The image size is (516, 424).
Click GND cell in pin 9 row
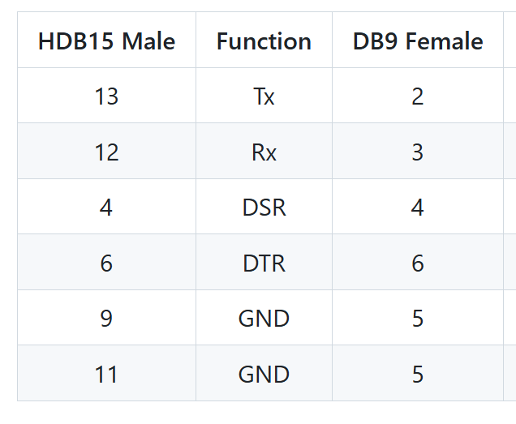pos(264,318)
